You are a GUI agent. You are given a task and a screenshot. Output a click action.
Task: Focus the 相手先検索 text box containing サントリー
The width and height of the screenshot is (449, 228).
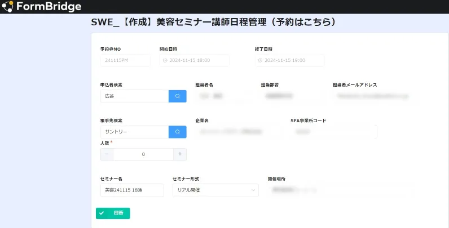134,132
